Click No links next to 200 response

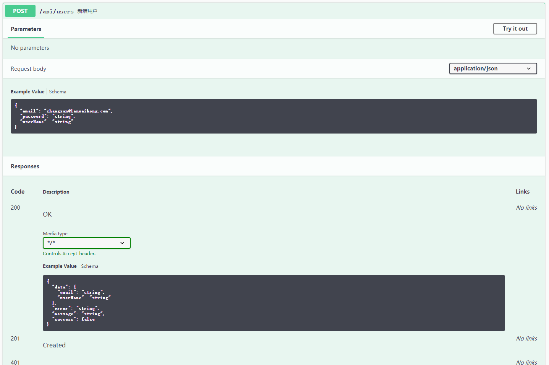coord(526,207)
